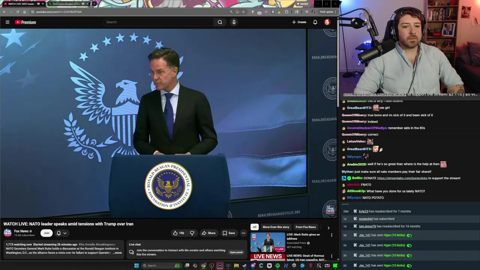Open browser home button
The width and height of the screenshot is (480, 270).
point(24,12)
